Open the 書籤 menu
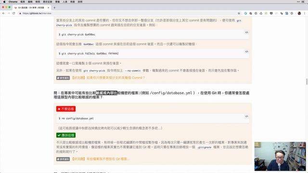308x173 pixels. click(x=57, y=1)
